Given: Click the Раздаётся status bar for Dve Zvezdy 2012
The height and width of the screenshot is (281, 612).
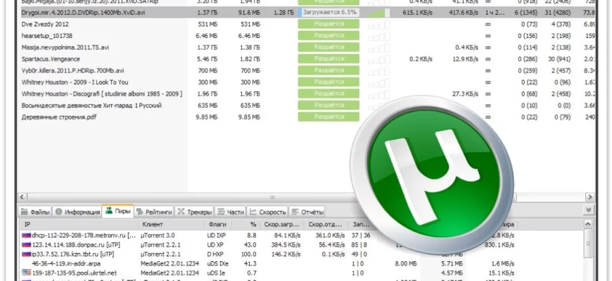Looking at the screenshot, I should 329,24.
